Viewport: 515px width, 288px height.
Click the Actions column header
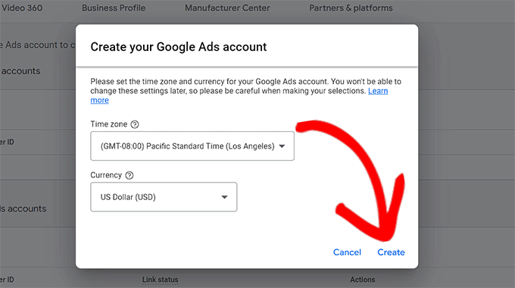tap(362, 280)
